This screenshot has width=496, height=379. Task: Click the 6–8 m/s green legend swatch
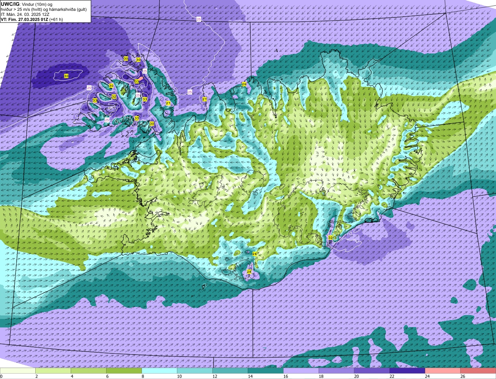pos(124,370)
